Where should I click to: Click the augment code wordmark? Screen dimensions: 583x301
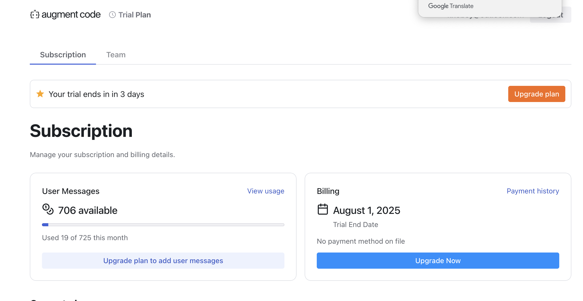[x=71, y=15]
